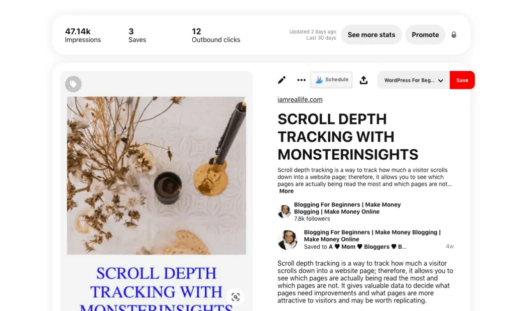Viewport: 514px width, 311px height.
Task: Click the Tailwind Schedule button
Action: pos(331,80)
